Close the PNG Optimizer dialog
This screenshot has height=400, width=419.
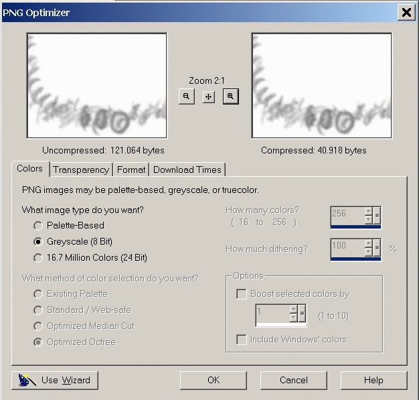(406, 12)
